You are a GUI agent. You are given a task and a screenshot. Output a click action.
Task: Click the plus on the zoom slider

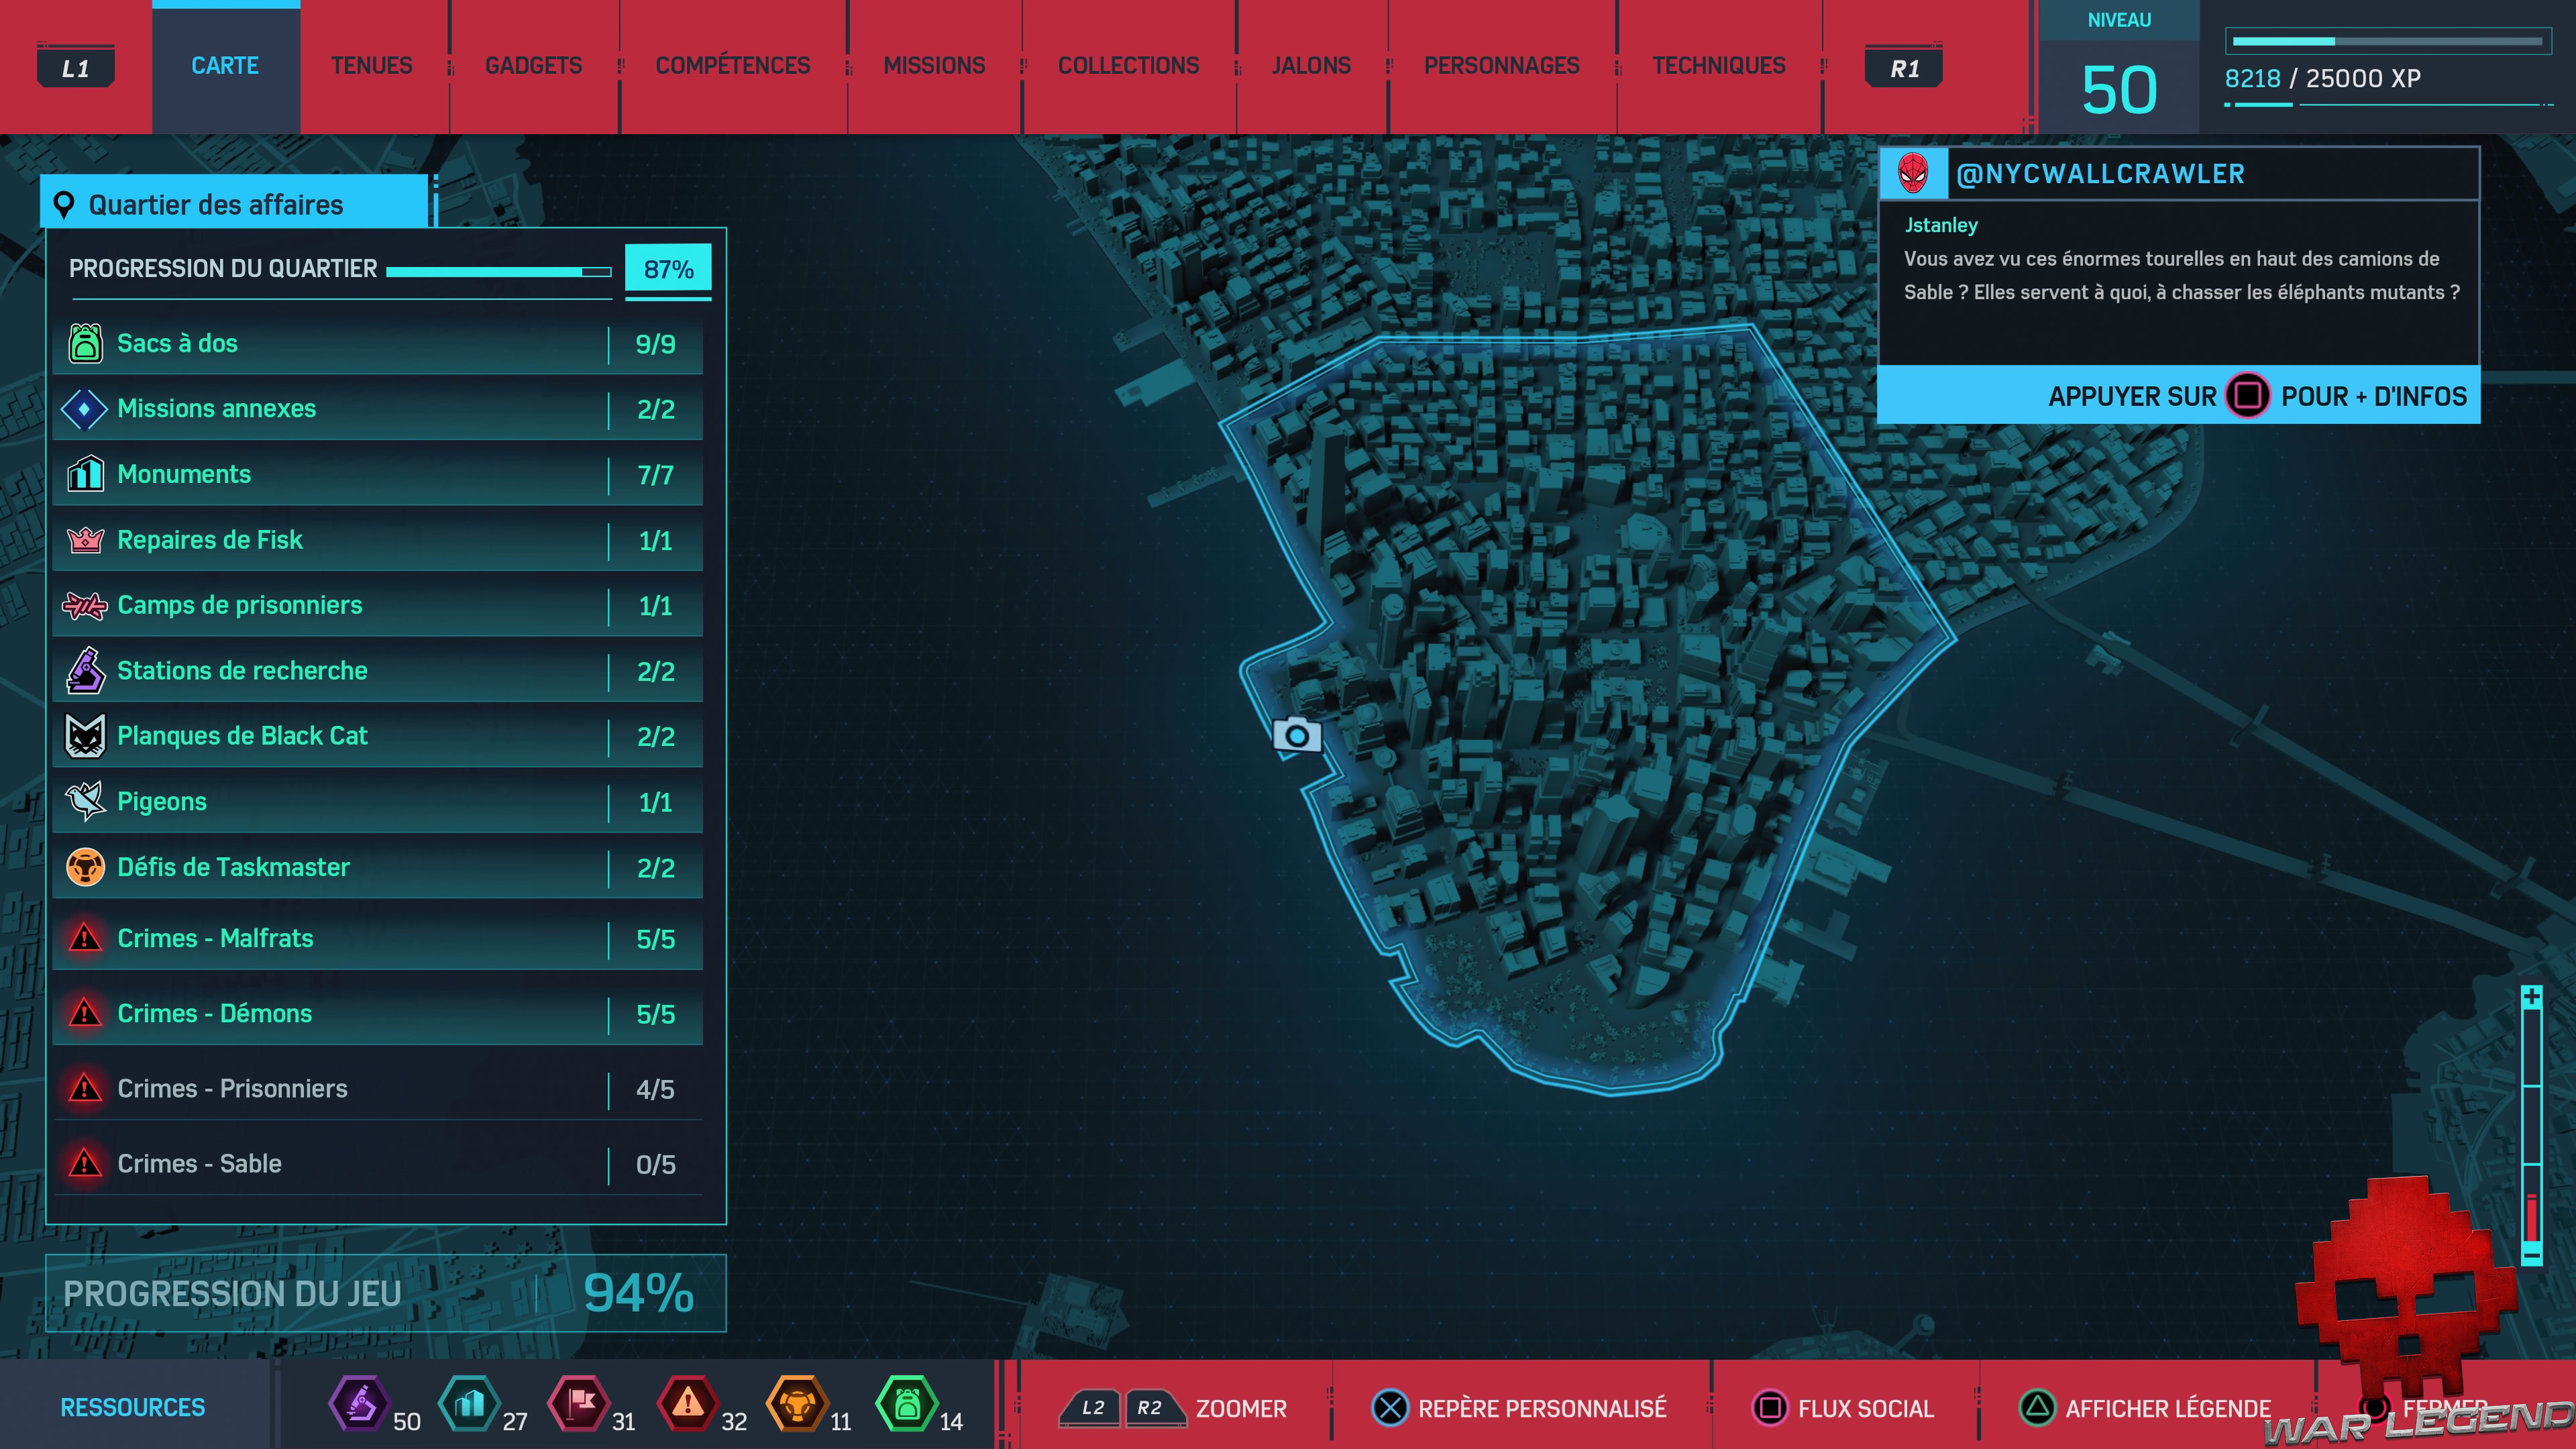(x=2531, y=997)
